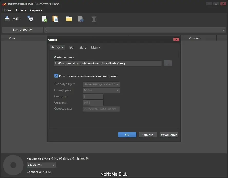Viewport: 228px width, 178px height.
Task: Close the Опции dialog
Action: (x=176, y=39)
